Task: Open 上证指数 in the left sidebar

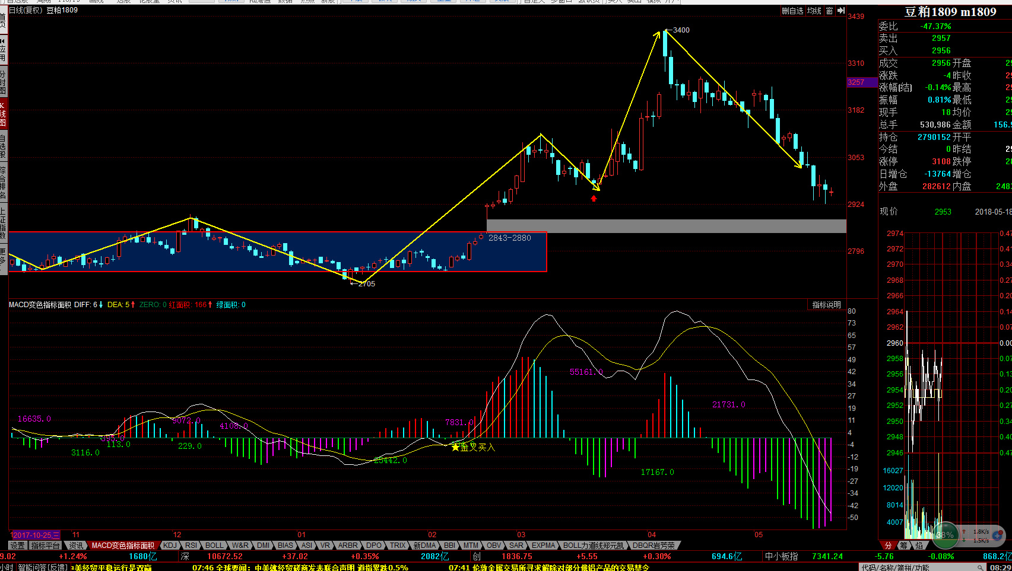Action: (x=3, y=223)
